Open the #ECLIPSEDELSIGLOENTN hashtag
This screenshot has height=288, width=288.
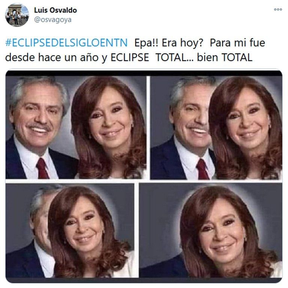tap(66, 43)
